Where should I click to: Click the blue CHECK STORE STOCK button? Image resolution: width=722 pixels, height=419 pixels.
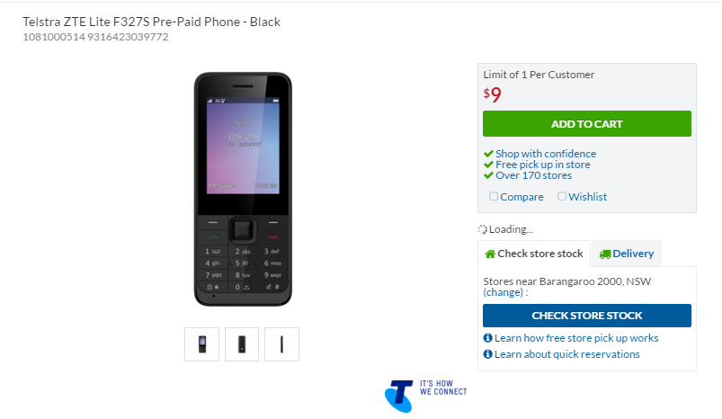(587, 316)
